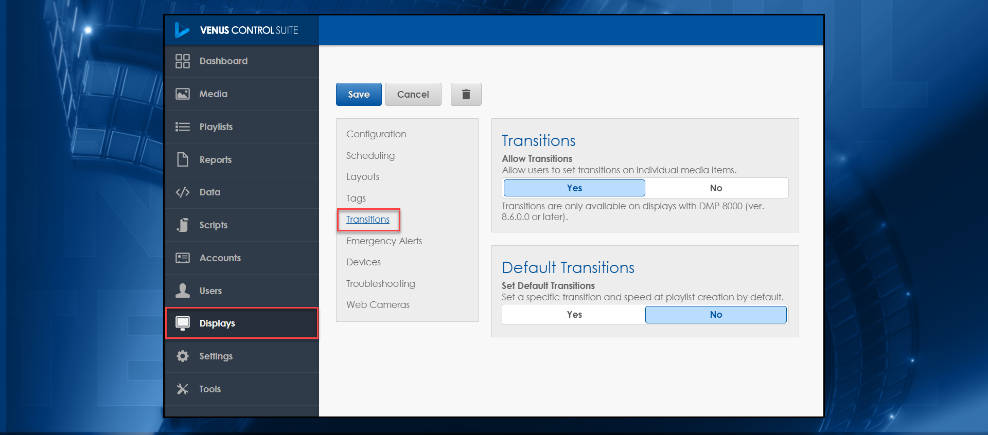988x435 pixels.
Task: Click the Users person icon
Action: pyautogui.click(x=183, y=291)
